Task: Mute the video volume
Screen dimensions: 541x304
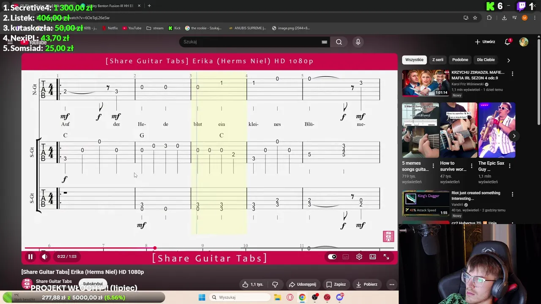Action: pos(44,256)
